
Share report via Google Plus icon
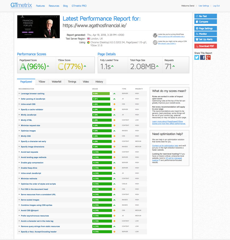tap(208, 57)
